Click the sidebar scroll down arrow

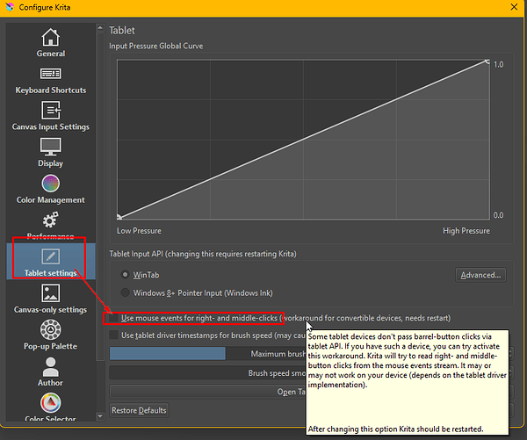pyautogui.click(x=100, y=416)
